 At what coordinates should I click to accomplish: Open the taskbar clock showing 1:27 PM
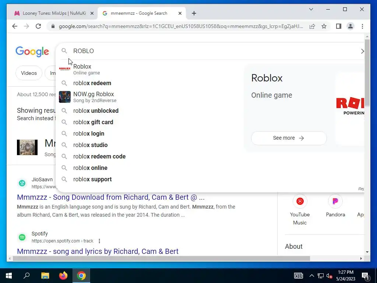(x=345, y=276)
